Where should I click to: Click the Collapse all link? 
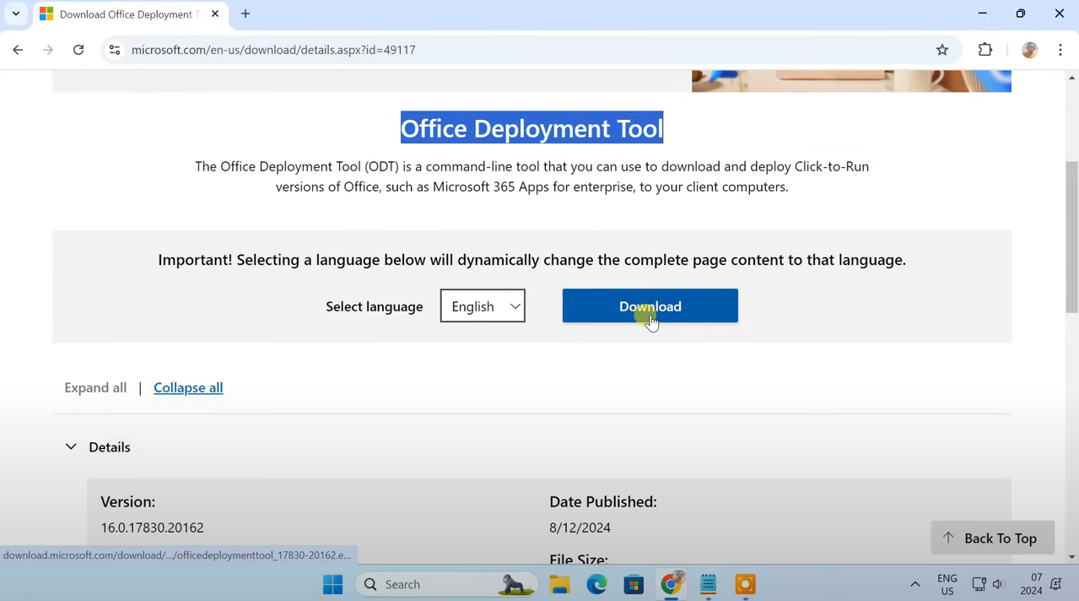[188, 387]
